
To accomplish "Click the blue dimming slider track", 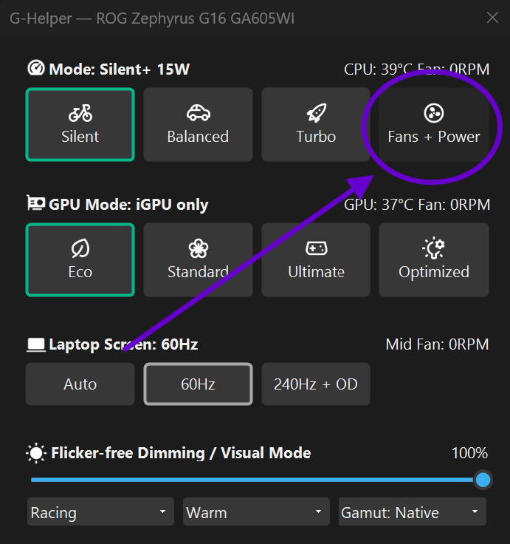I will pos(252,480).
